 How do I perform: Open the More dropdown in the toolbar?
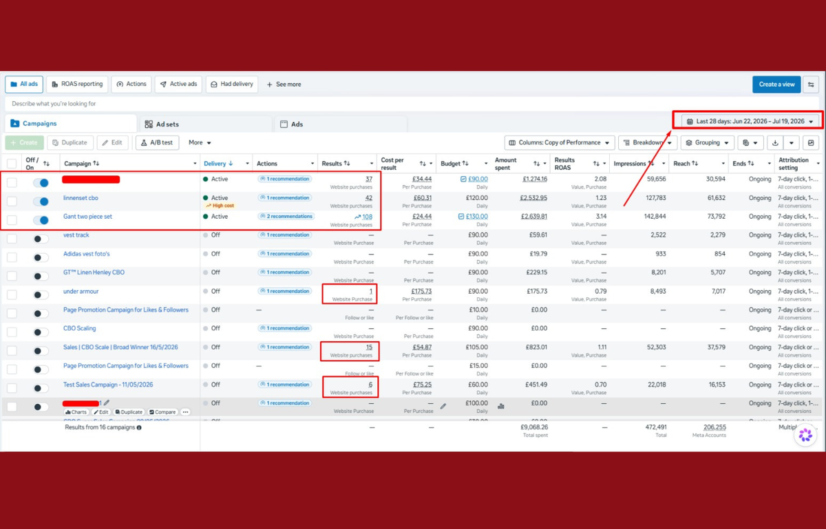tap(200, 143)
